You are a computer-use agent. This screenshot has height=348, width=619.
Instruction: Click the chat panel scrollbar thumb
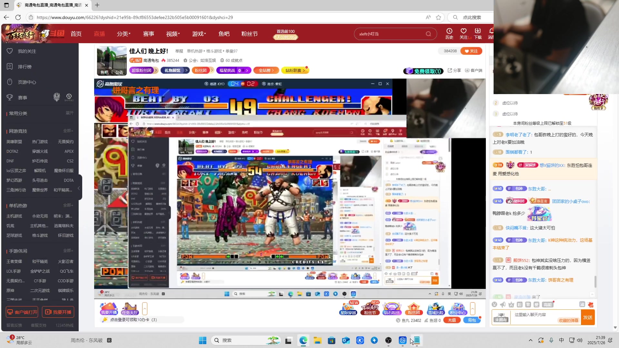pyautogui.click(x=595, y=282)
